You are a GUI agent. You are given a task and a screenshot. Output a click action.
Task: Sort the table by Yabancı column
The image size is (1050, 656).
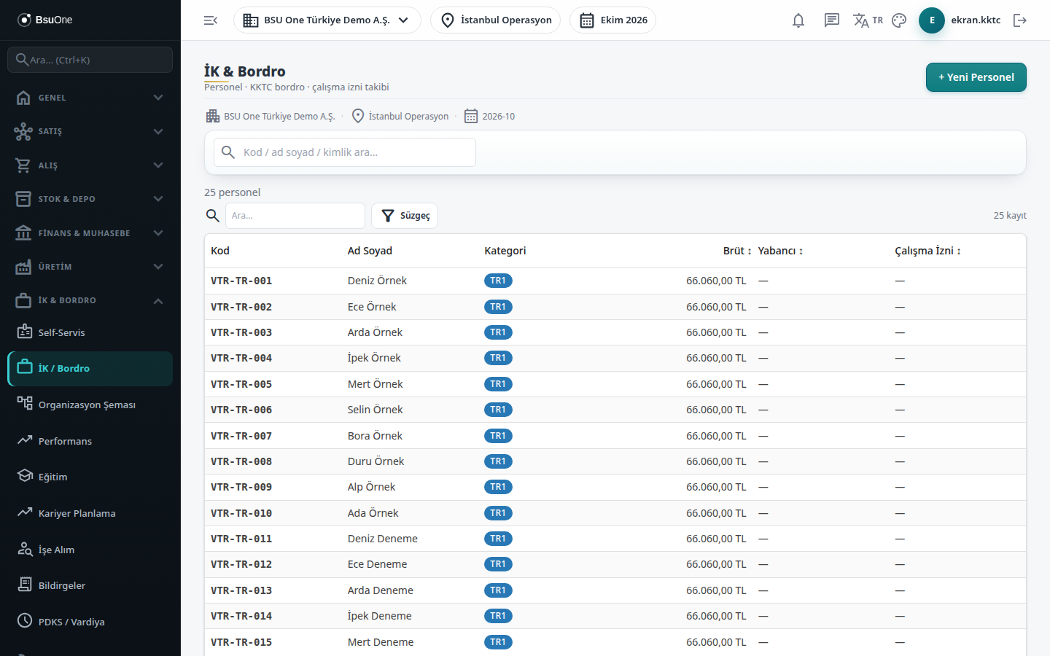tap(780, 251)
